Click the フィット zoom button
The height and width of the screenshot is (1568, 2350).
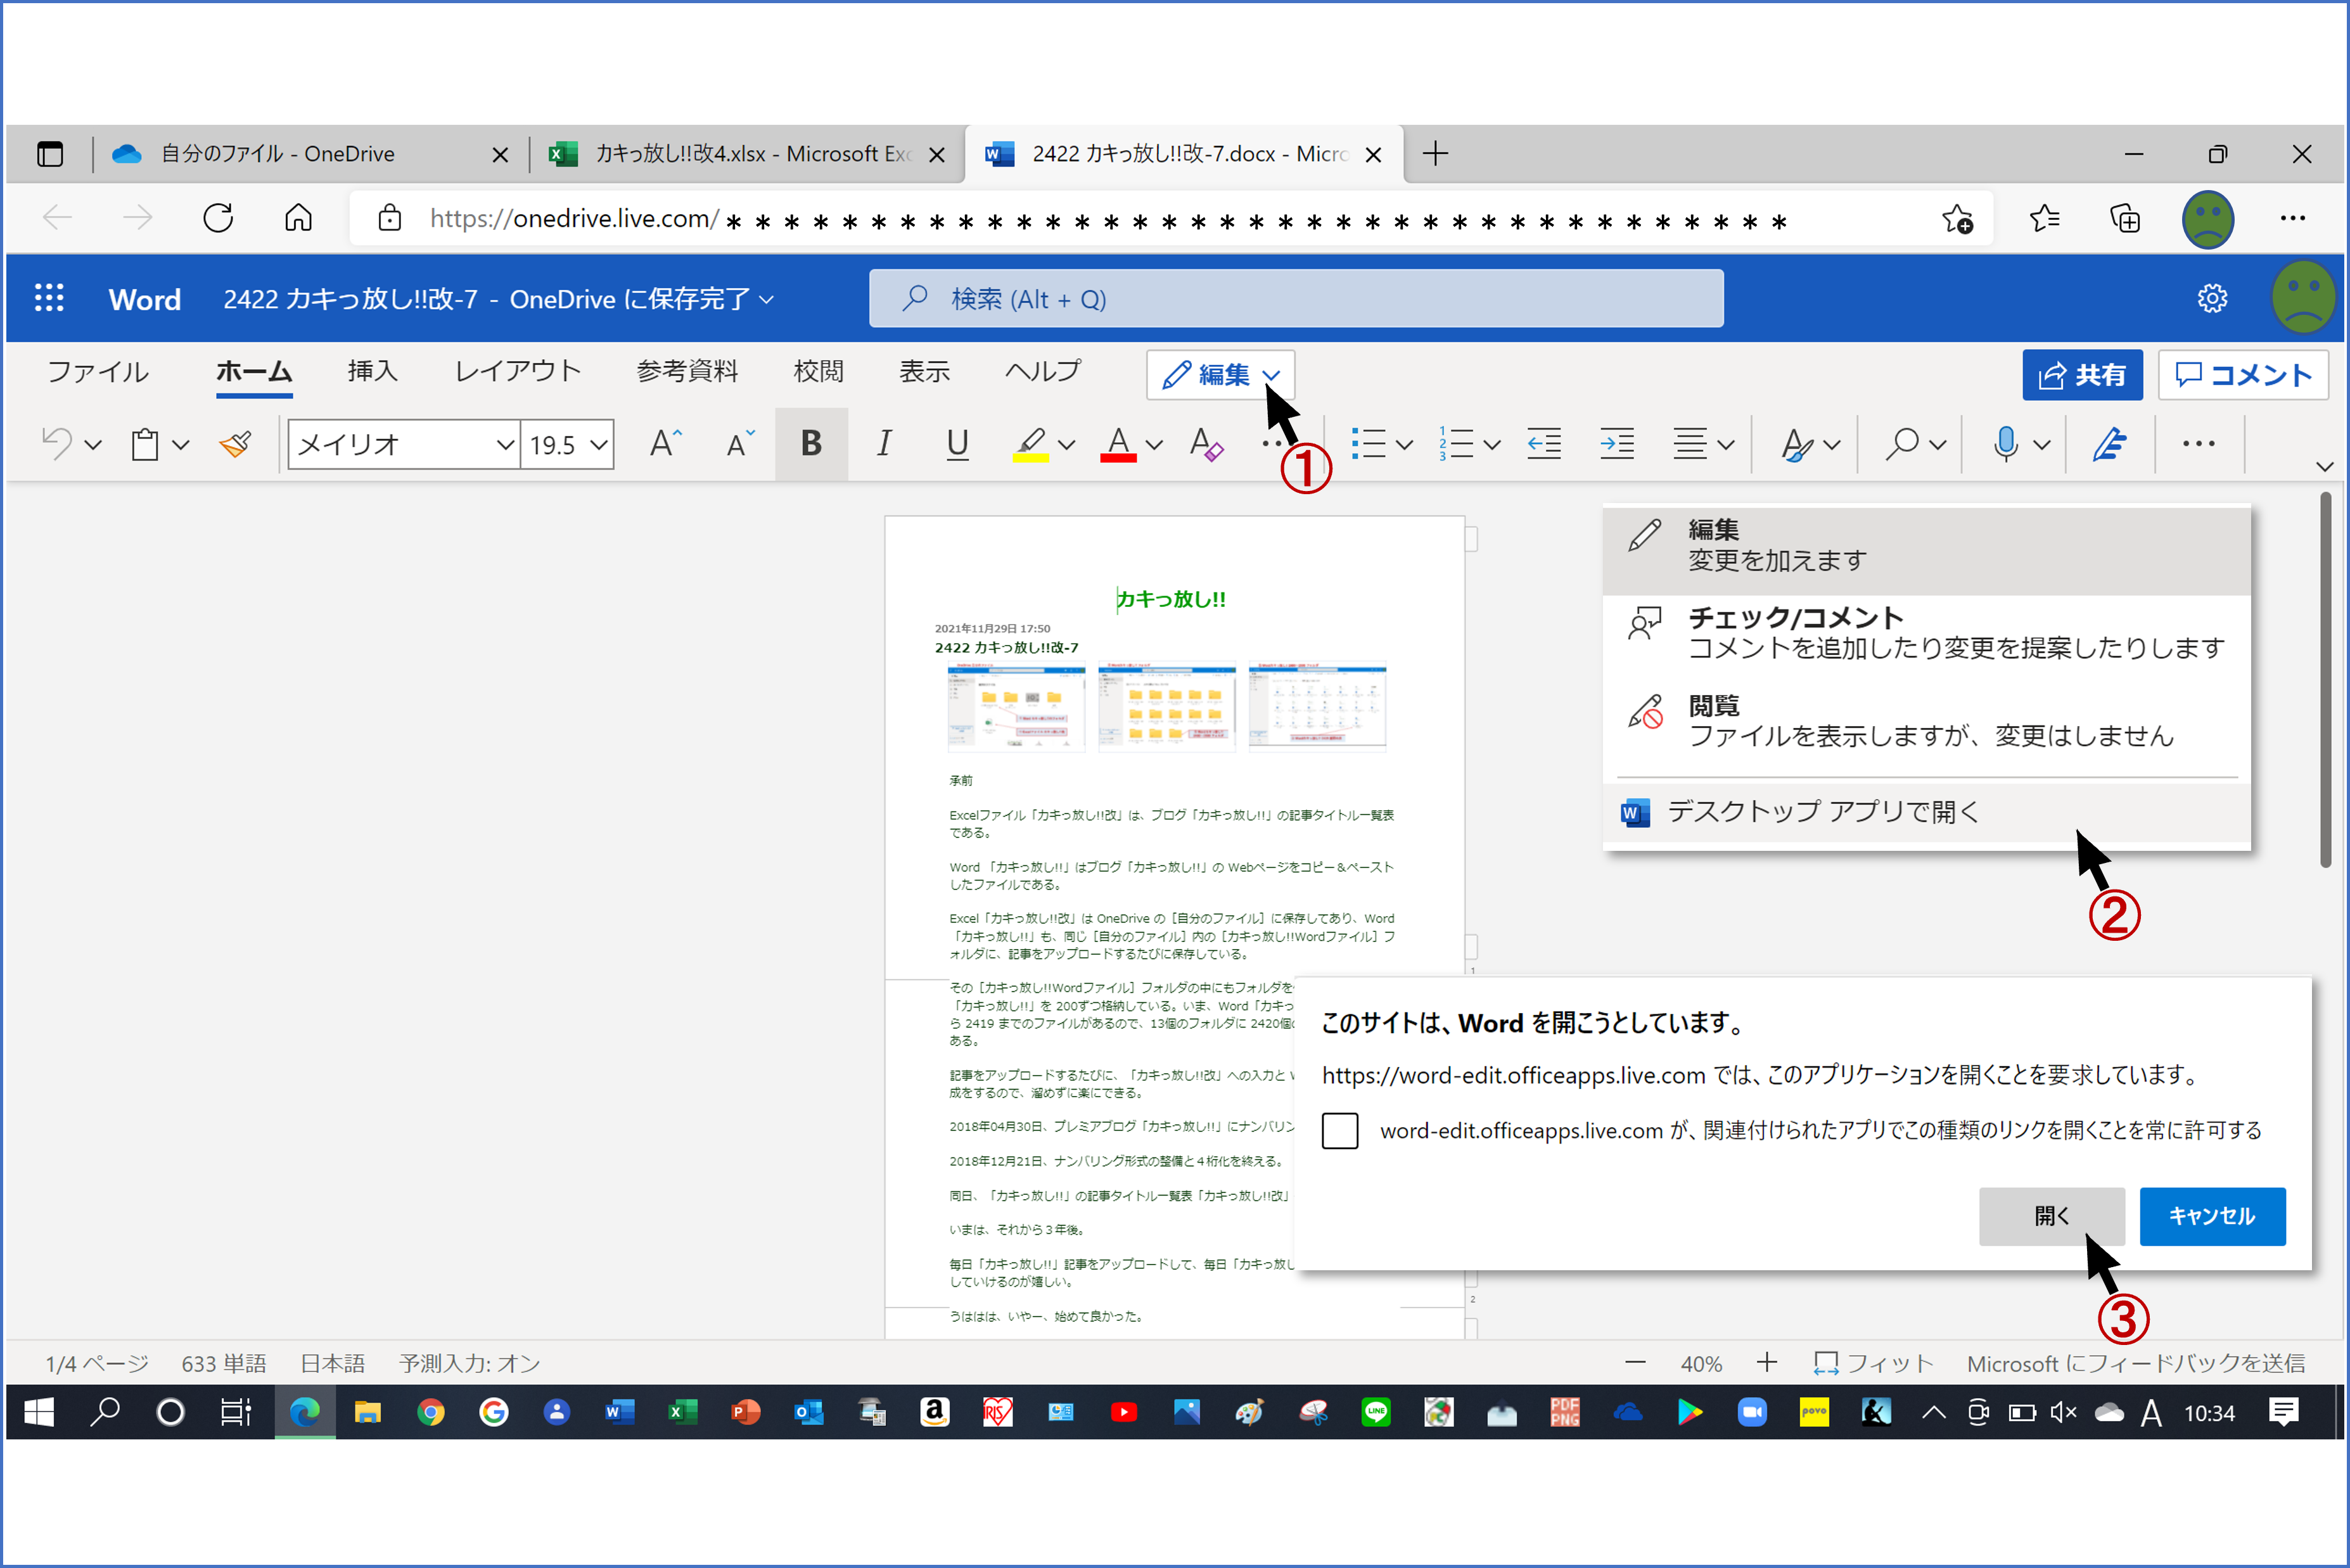click(1873, 1363)
